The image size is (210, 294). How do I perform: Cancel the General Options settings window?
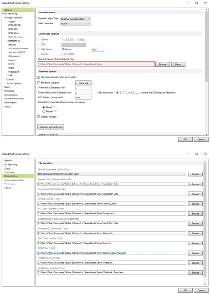201,139
